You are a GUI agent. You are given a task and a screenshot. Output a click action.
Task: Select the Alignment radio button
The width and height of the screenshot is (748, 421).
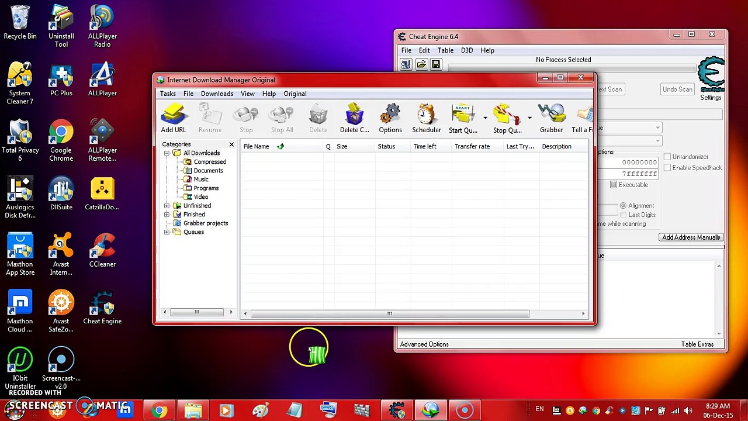point(623,206)
